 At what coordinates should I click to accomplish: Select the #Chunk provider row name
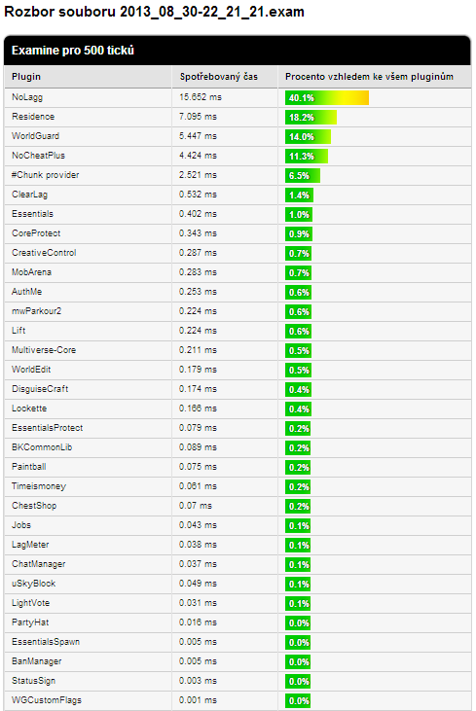point(46,175)
